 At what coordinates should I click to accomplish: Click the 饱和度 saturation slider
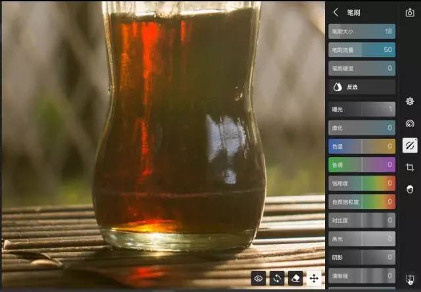click(362, 183)
